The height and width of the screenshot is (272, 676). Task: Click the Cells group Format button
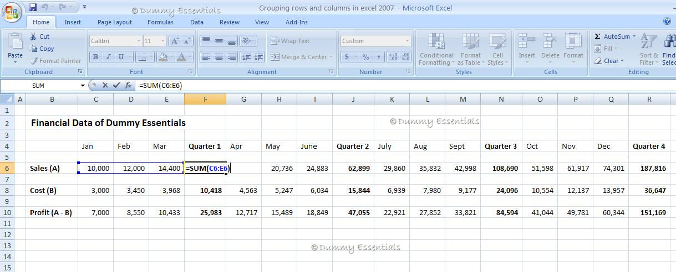click(x=573, y=46)
